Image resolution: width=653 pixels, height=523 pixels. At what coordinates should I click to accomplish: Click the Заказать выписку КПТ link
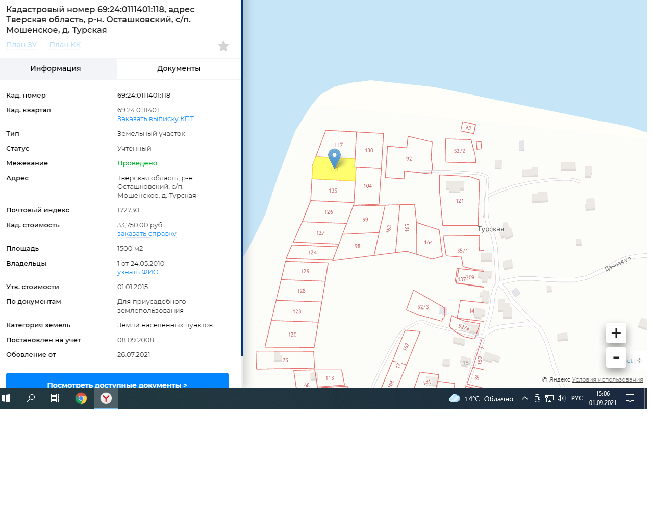click(156, 119)
